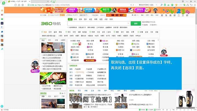The image size is (197, 111).
Task: Select the 地图 search tab
Action: point(101,19)
